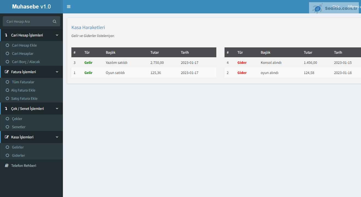Click the Kasa İşlemleri edit icon

pyautogui.click(x=7, y=137)
